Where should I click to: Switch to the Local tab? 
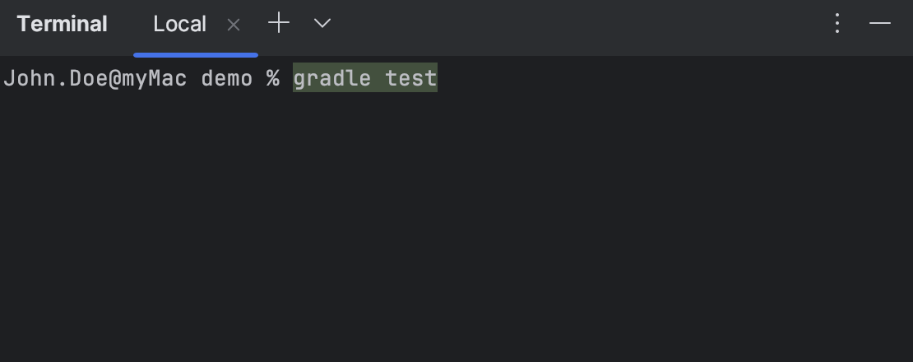click(x=179, y=25)
